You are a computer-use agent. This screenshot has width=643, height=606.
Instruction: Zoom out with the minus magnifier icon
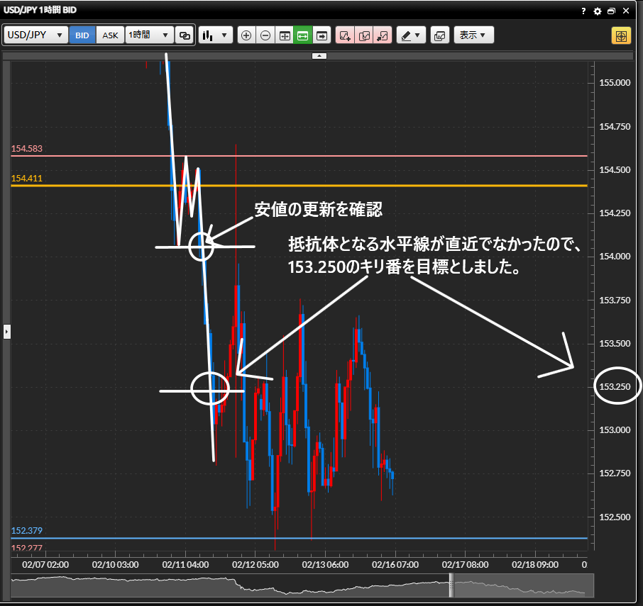[x=265, y=35]
